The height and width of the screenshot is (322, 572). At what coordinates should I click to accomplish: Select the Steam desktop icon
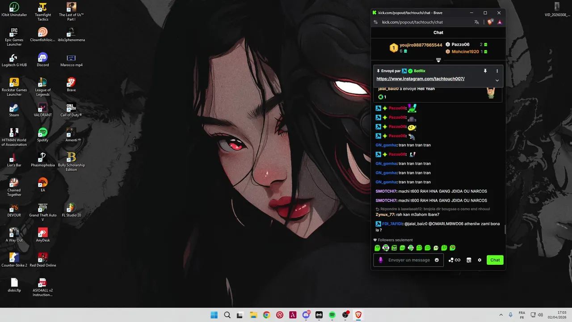(x=14, y=110)
